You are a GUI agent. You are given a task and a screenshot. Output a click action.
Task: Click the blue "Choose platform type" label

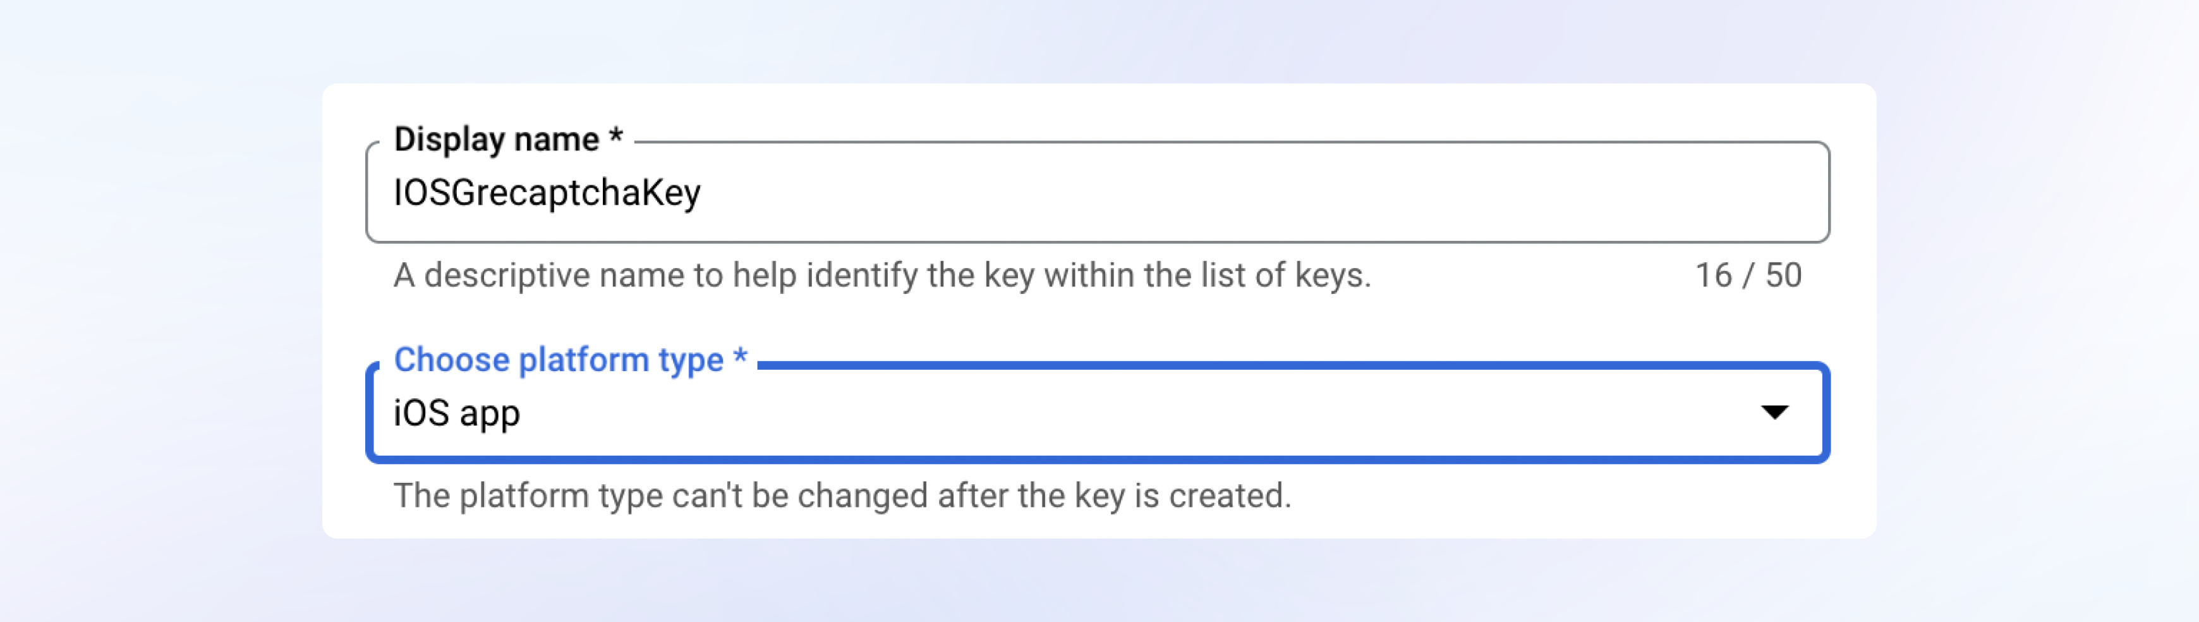tap(559, 360)
